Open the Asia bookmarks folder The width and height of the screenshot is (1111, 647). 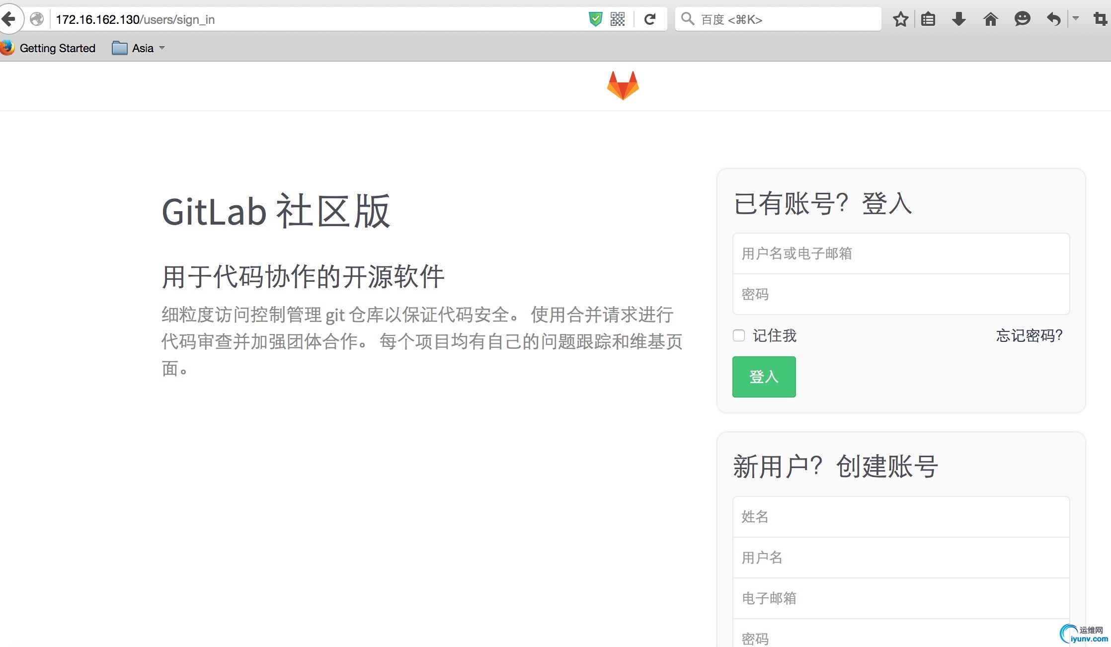pyautogui.click(x=138, y=48)
